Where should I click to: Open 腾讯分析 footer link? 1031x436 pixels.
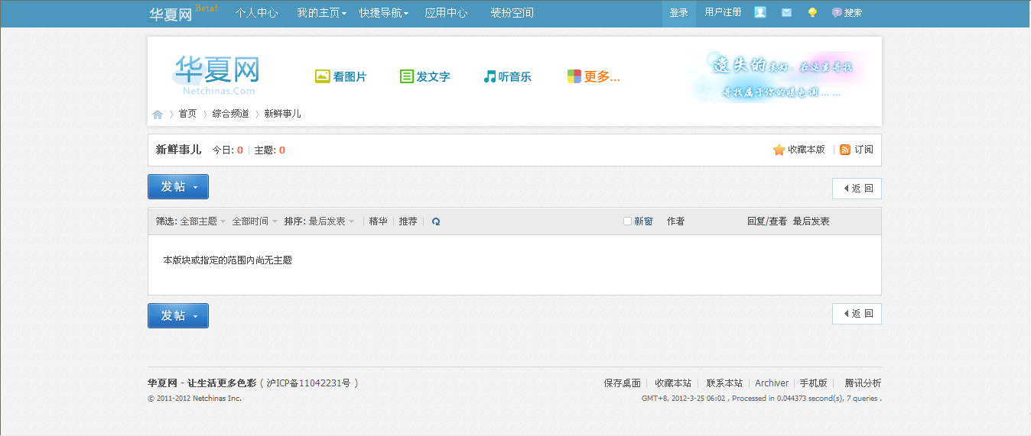tap(863, 383)
